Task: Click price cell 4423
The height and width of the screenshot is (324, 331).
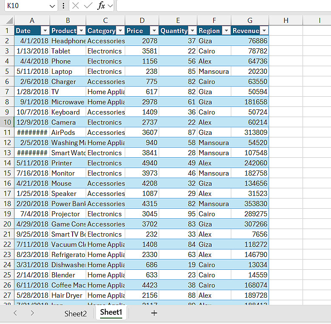Action: (142, 285)
